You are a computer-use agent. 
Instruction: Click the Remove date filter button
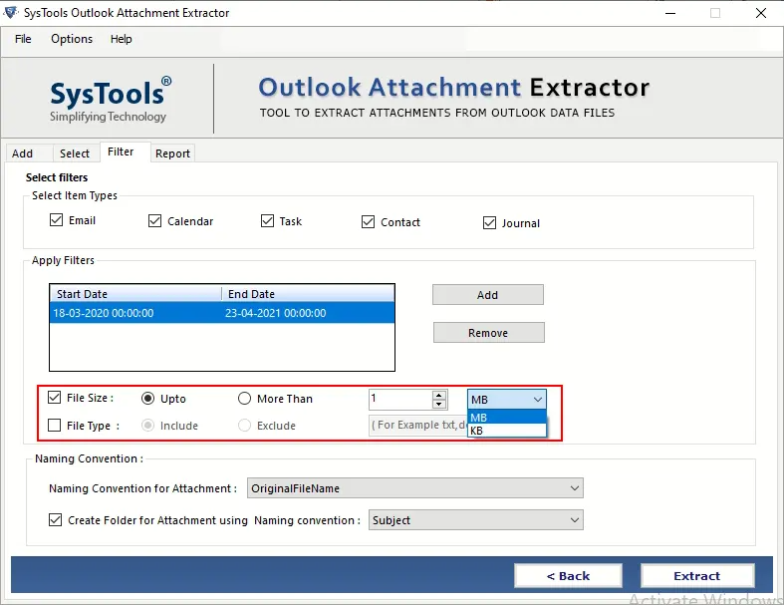coord(488,333)
